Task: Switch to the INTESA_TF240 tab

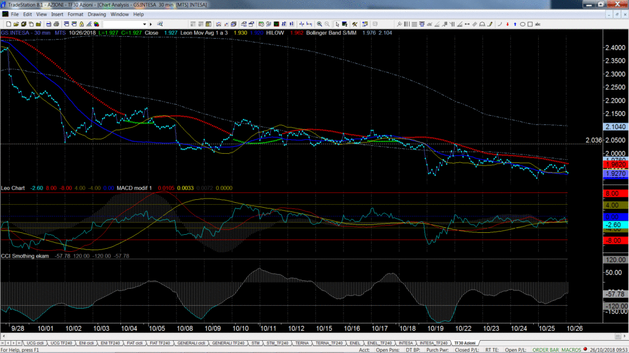Action: point(433,343)
